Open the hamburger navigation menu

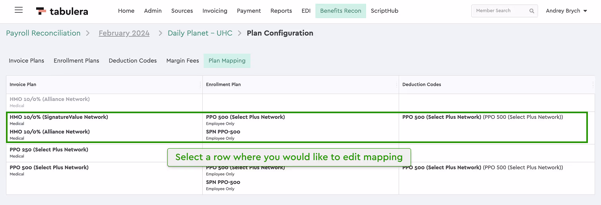[x=19, y=10]
